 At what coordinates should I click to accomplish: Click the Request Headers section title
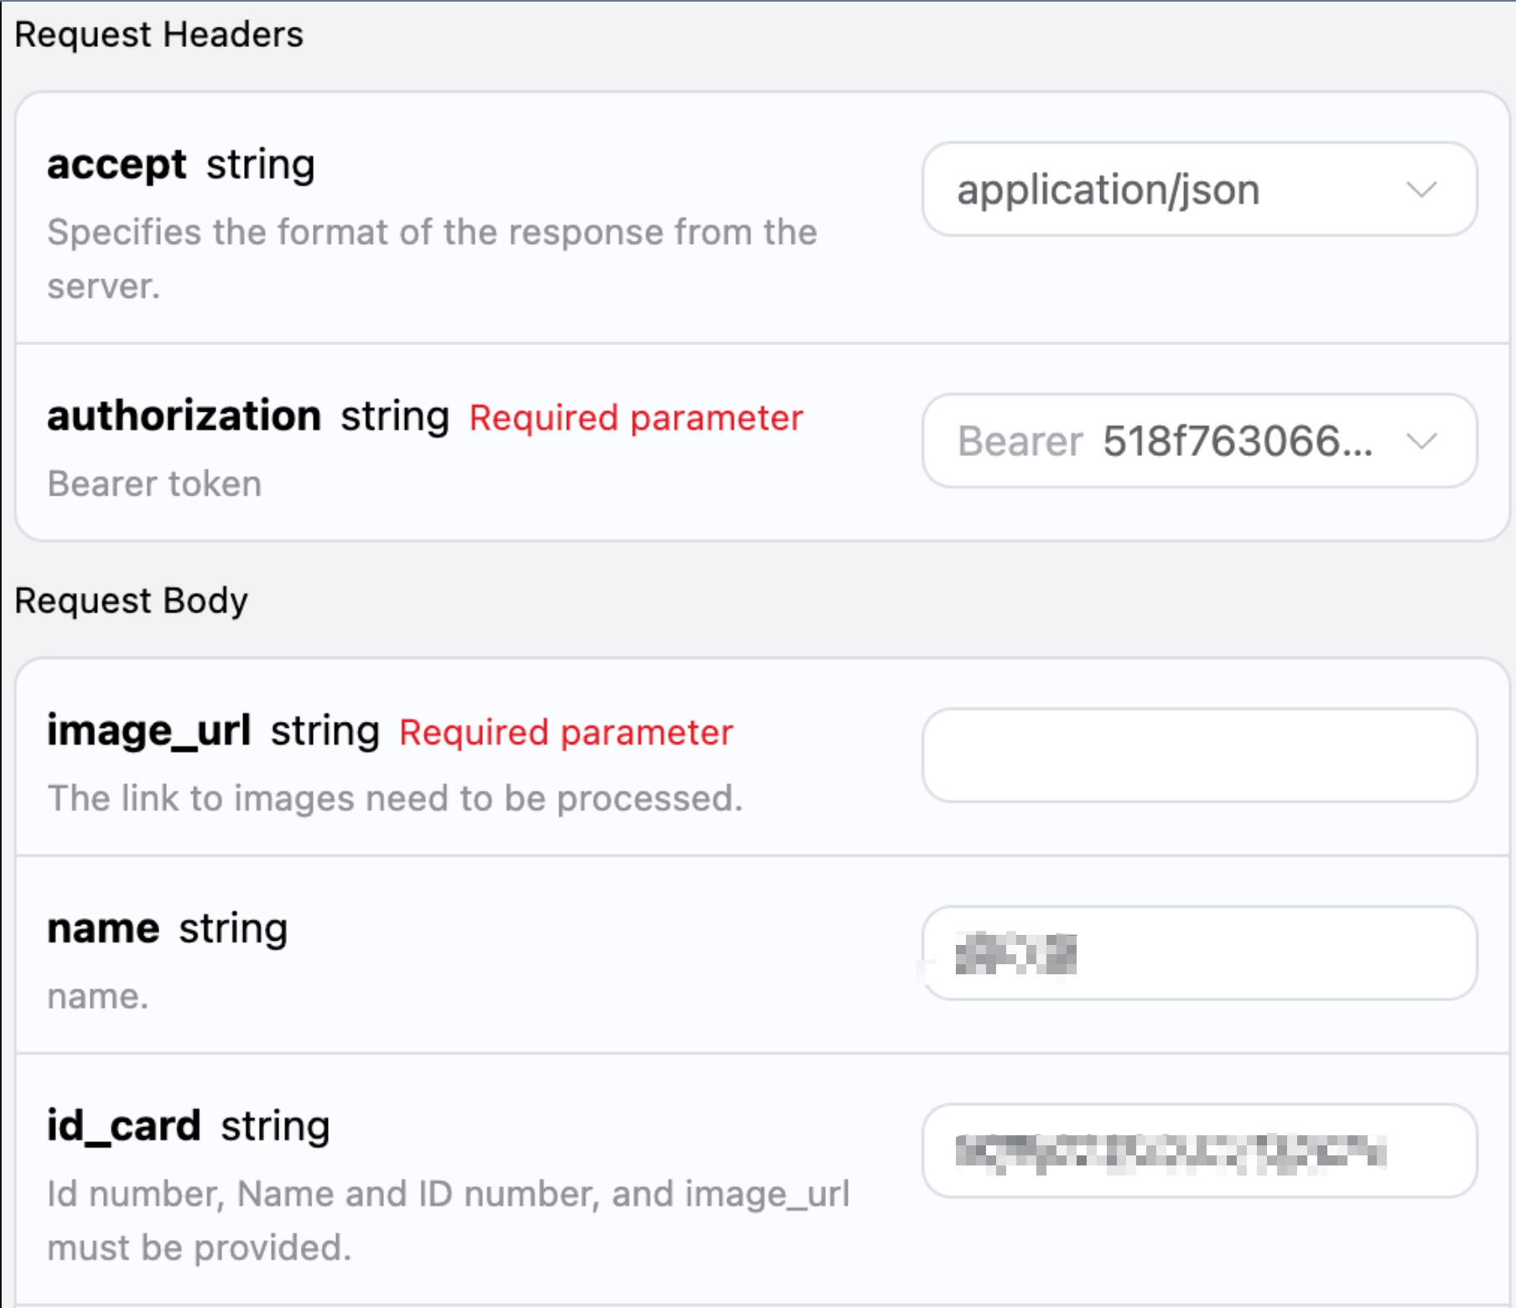(159, 34)
